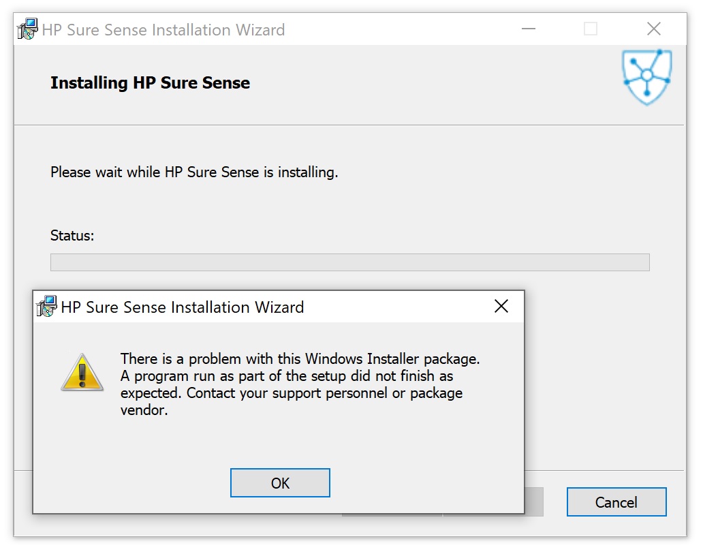Close the error dialog with its X
This screenshot has width=703, height=554.
point(501,307)
